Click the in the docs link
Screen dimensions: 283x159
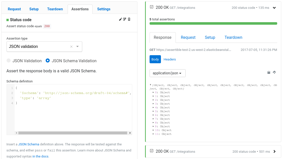tap(40, 156)
